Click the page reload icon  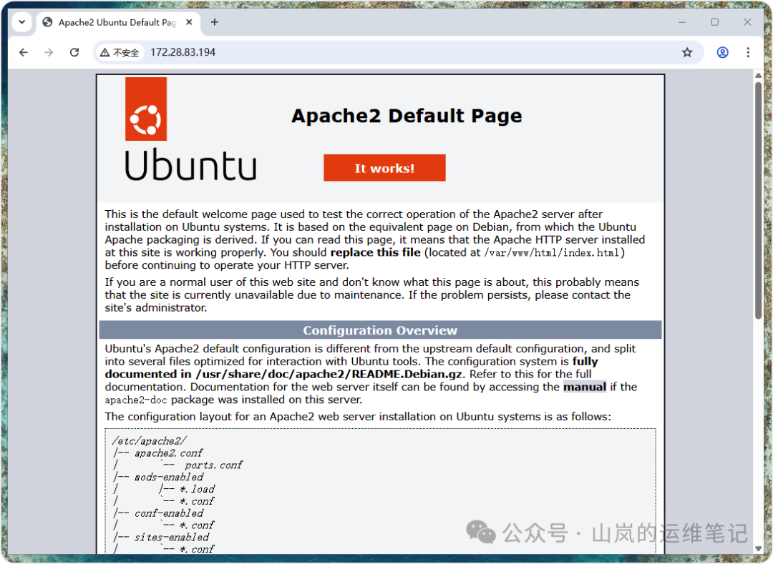(x=74, y=51)
